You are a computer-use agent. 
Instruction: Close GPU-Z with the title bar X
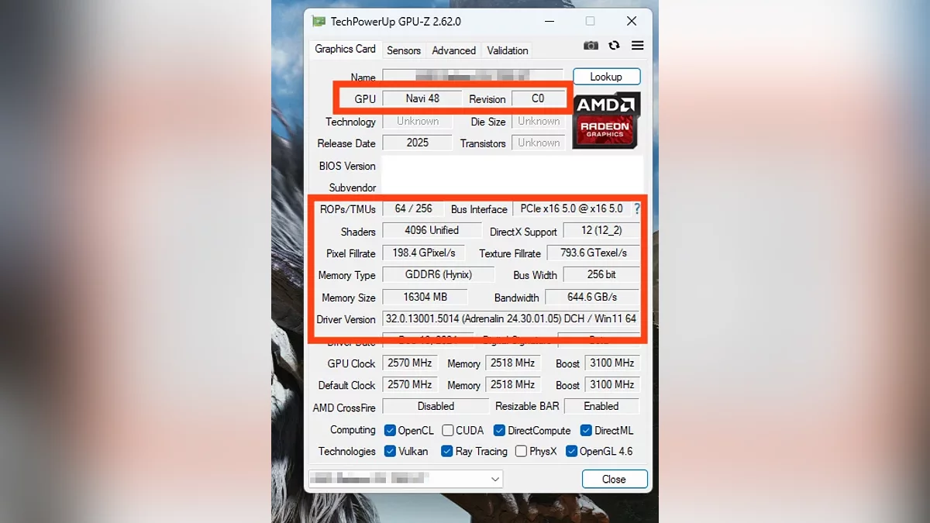632,22
